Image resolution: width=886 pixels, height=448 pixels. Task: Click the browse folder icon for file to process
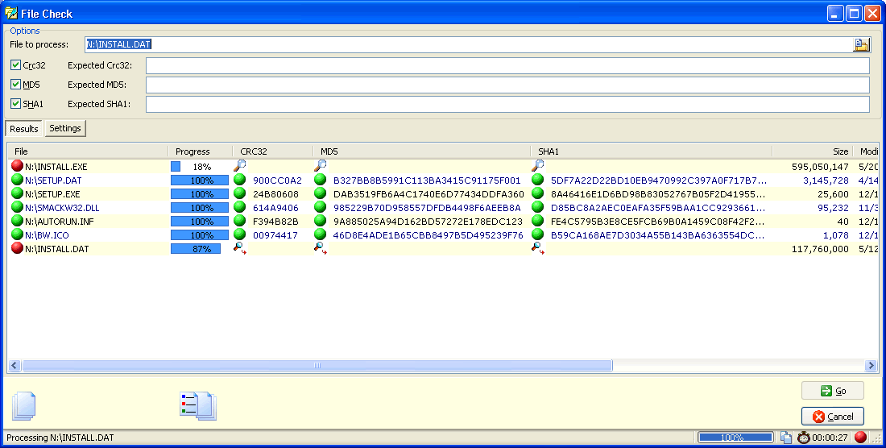coord(861,44)
